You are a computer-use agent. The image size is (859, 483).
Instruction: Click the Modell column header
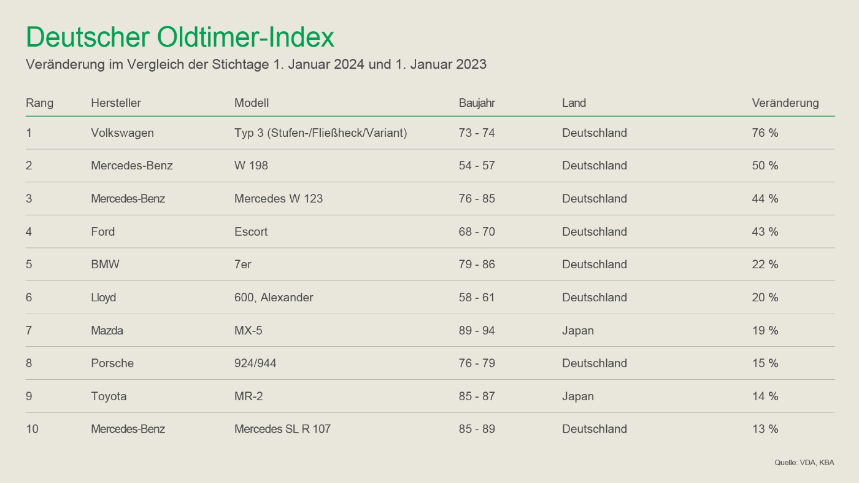click(252, 103)
